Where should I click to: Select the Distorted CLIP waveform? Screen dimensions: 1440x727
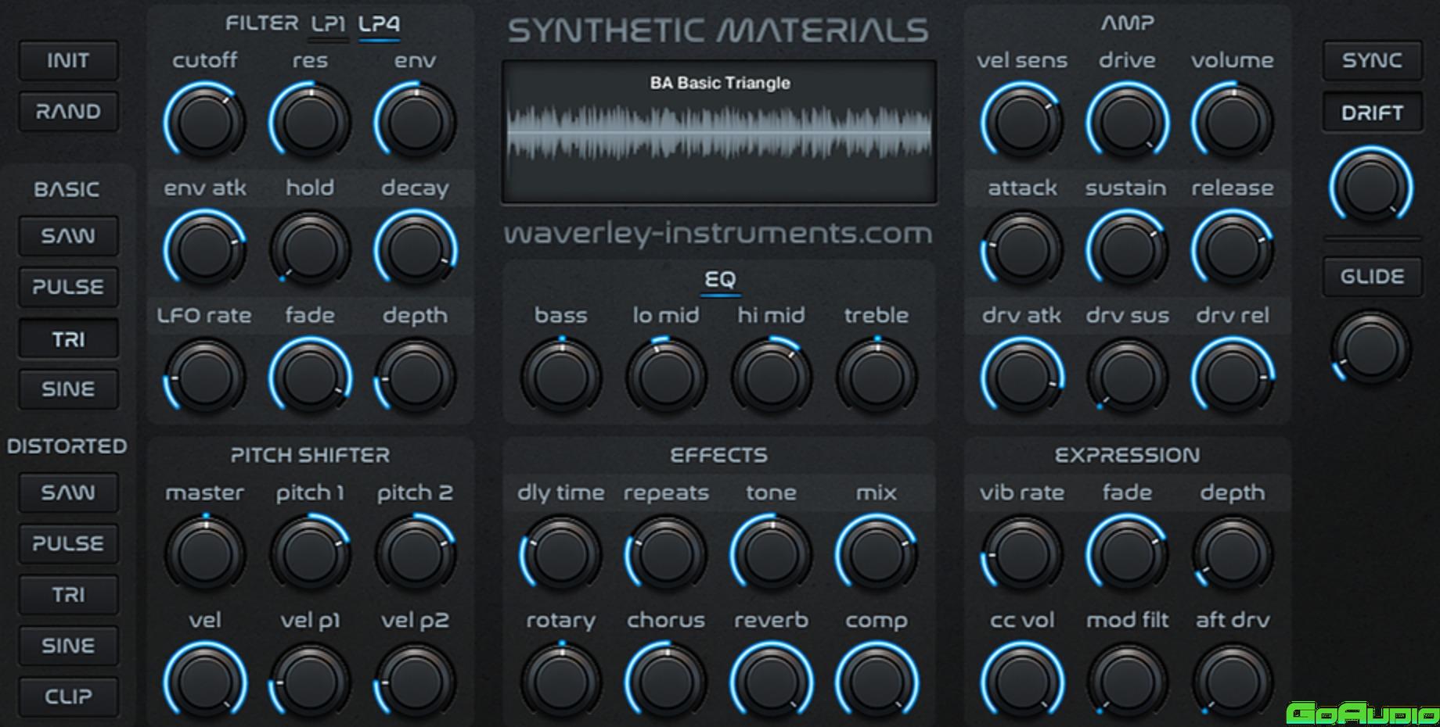pyautogui.click(x=68, y=697)
